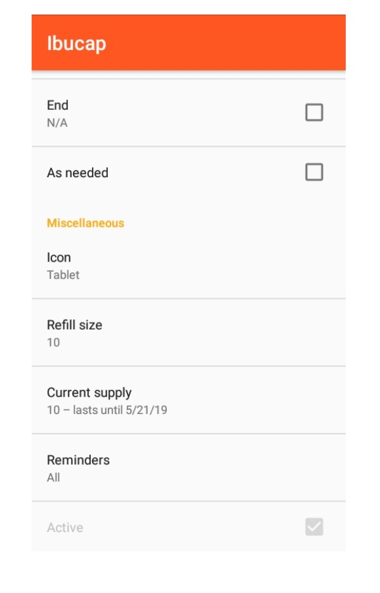The width and height of the screenshot is (380, 593).
Task: Click the N/A end date value
Action: click(x=57, y=123)
